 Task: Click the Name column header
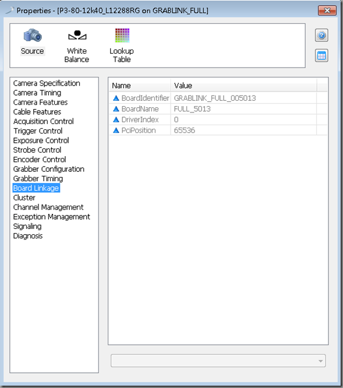click(140, 86)
